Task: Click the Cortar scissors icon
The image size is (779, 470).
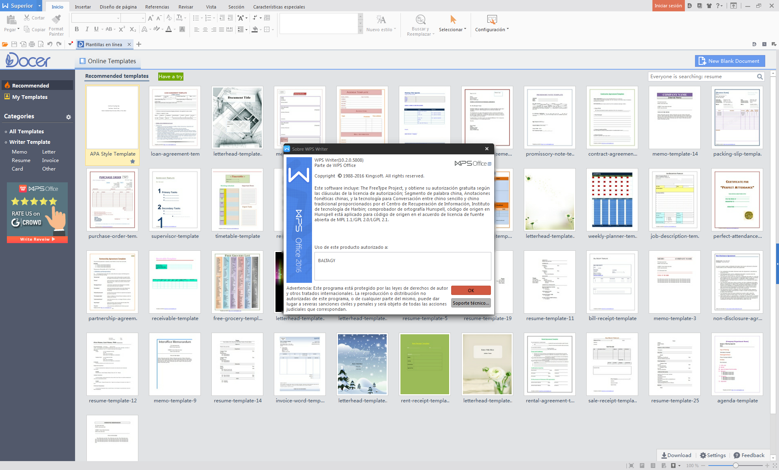Action: coord(27,18)
